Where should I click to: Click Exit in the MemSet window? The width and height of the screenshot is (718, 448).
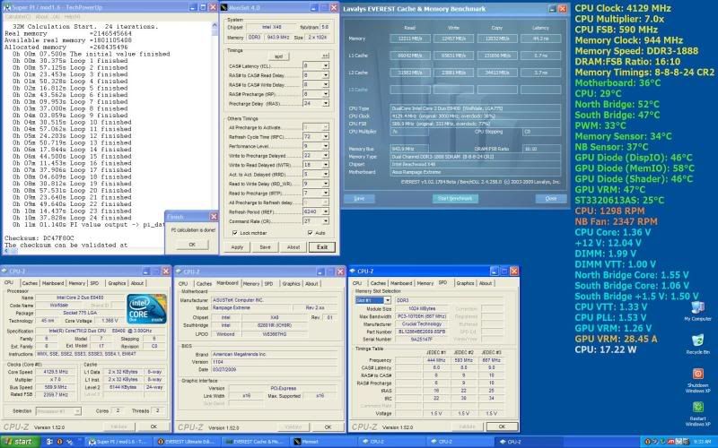tap(322, 247)
